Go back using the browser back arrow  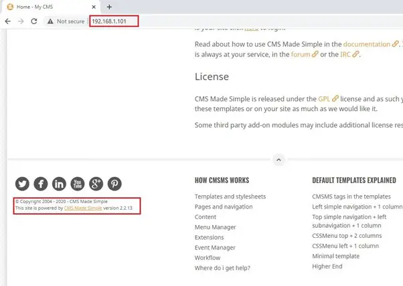[x=8, y=21]
